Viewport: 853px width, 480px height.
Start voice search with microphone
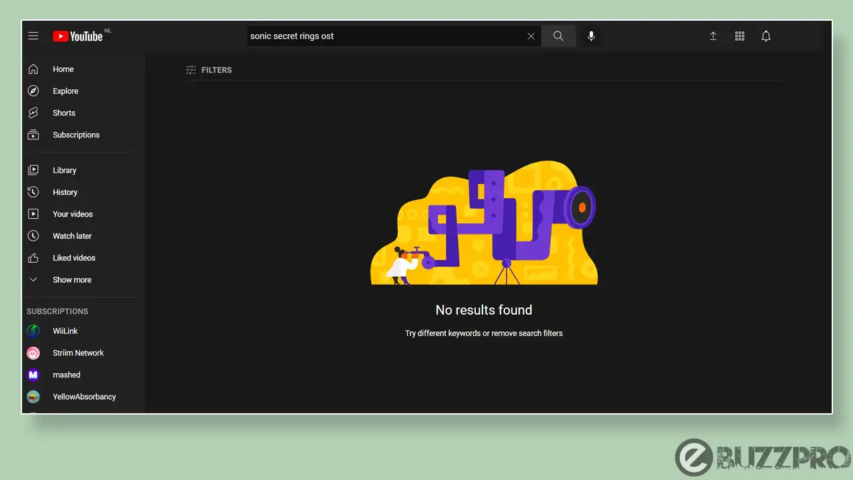tap(591, 36)
